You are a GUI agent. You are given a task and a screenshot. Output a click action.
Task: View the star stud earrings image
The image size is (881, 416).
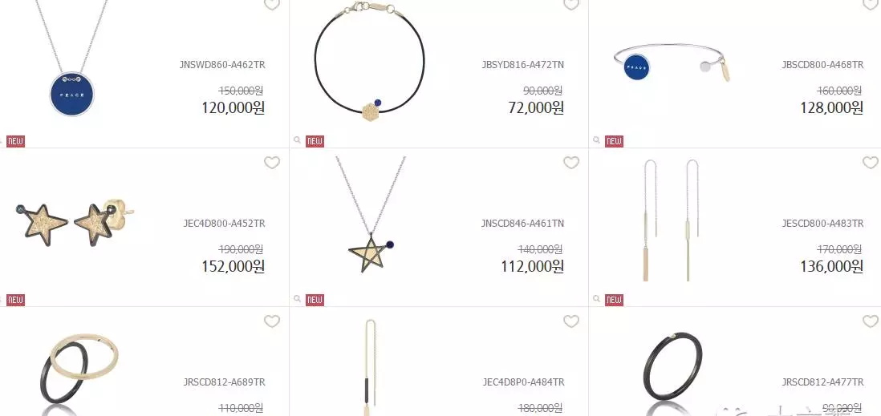click(75, 220)
